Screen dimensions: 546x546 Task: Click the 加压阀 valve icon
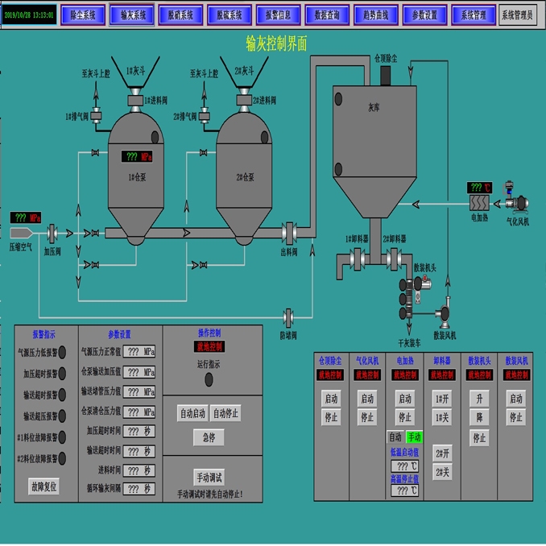click(52, 234)
